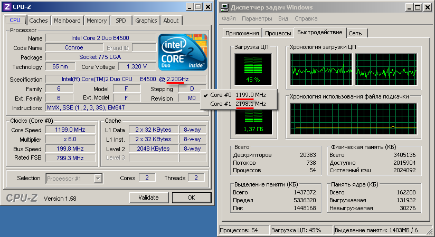Viewport: 435px width, 237px height.
Task: Click the CPU-Z title bar icon
Action: point(6,6)
